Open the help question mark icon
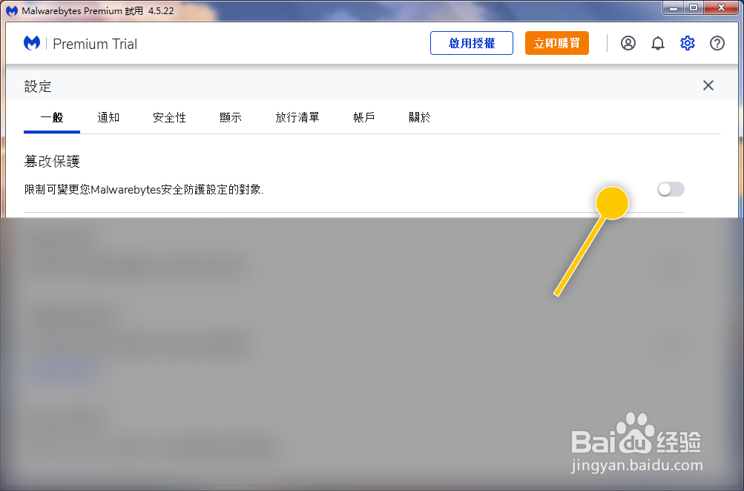 point(717,43)
